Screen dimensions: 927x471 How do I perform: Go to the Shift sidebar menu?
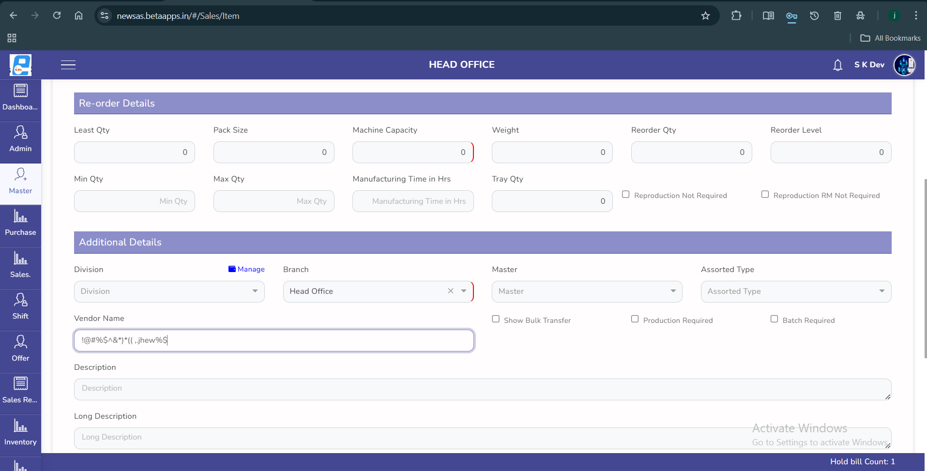(20, 306)
